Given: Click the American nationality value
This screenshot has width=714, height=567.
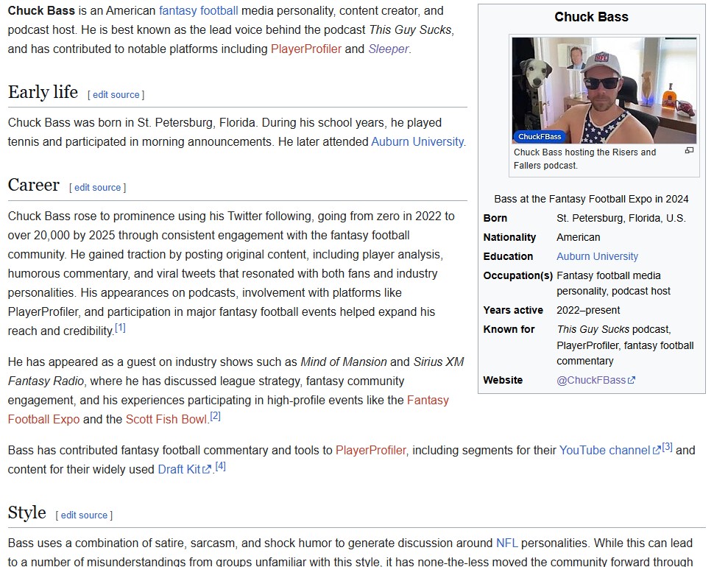Looking at the screenshot, I should (579, 237).
